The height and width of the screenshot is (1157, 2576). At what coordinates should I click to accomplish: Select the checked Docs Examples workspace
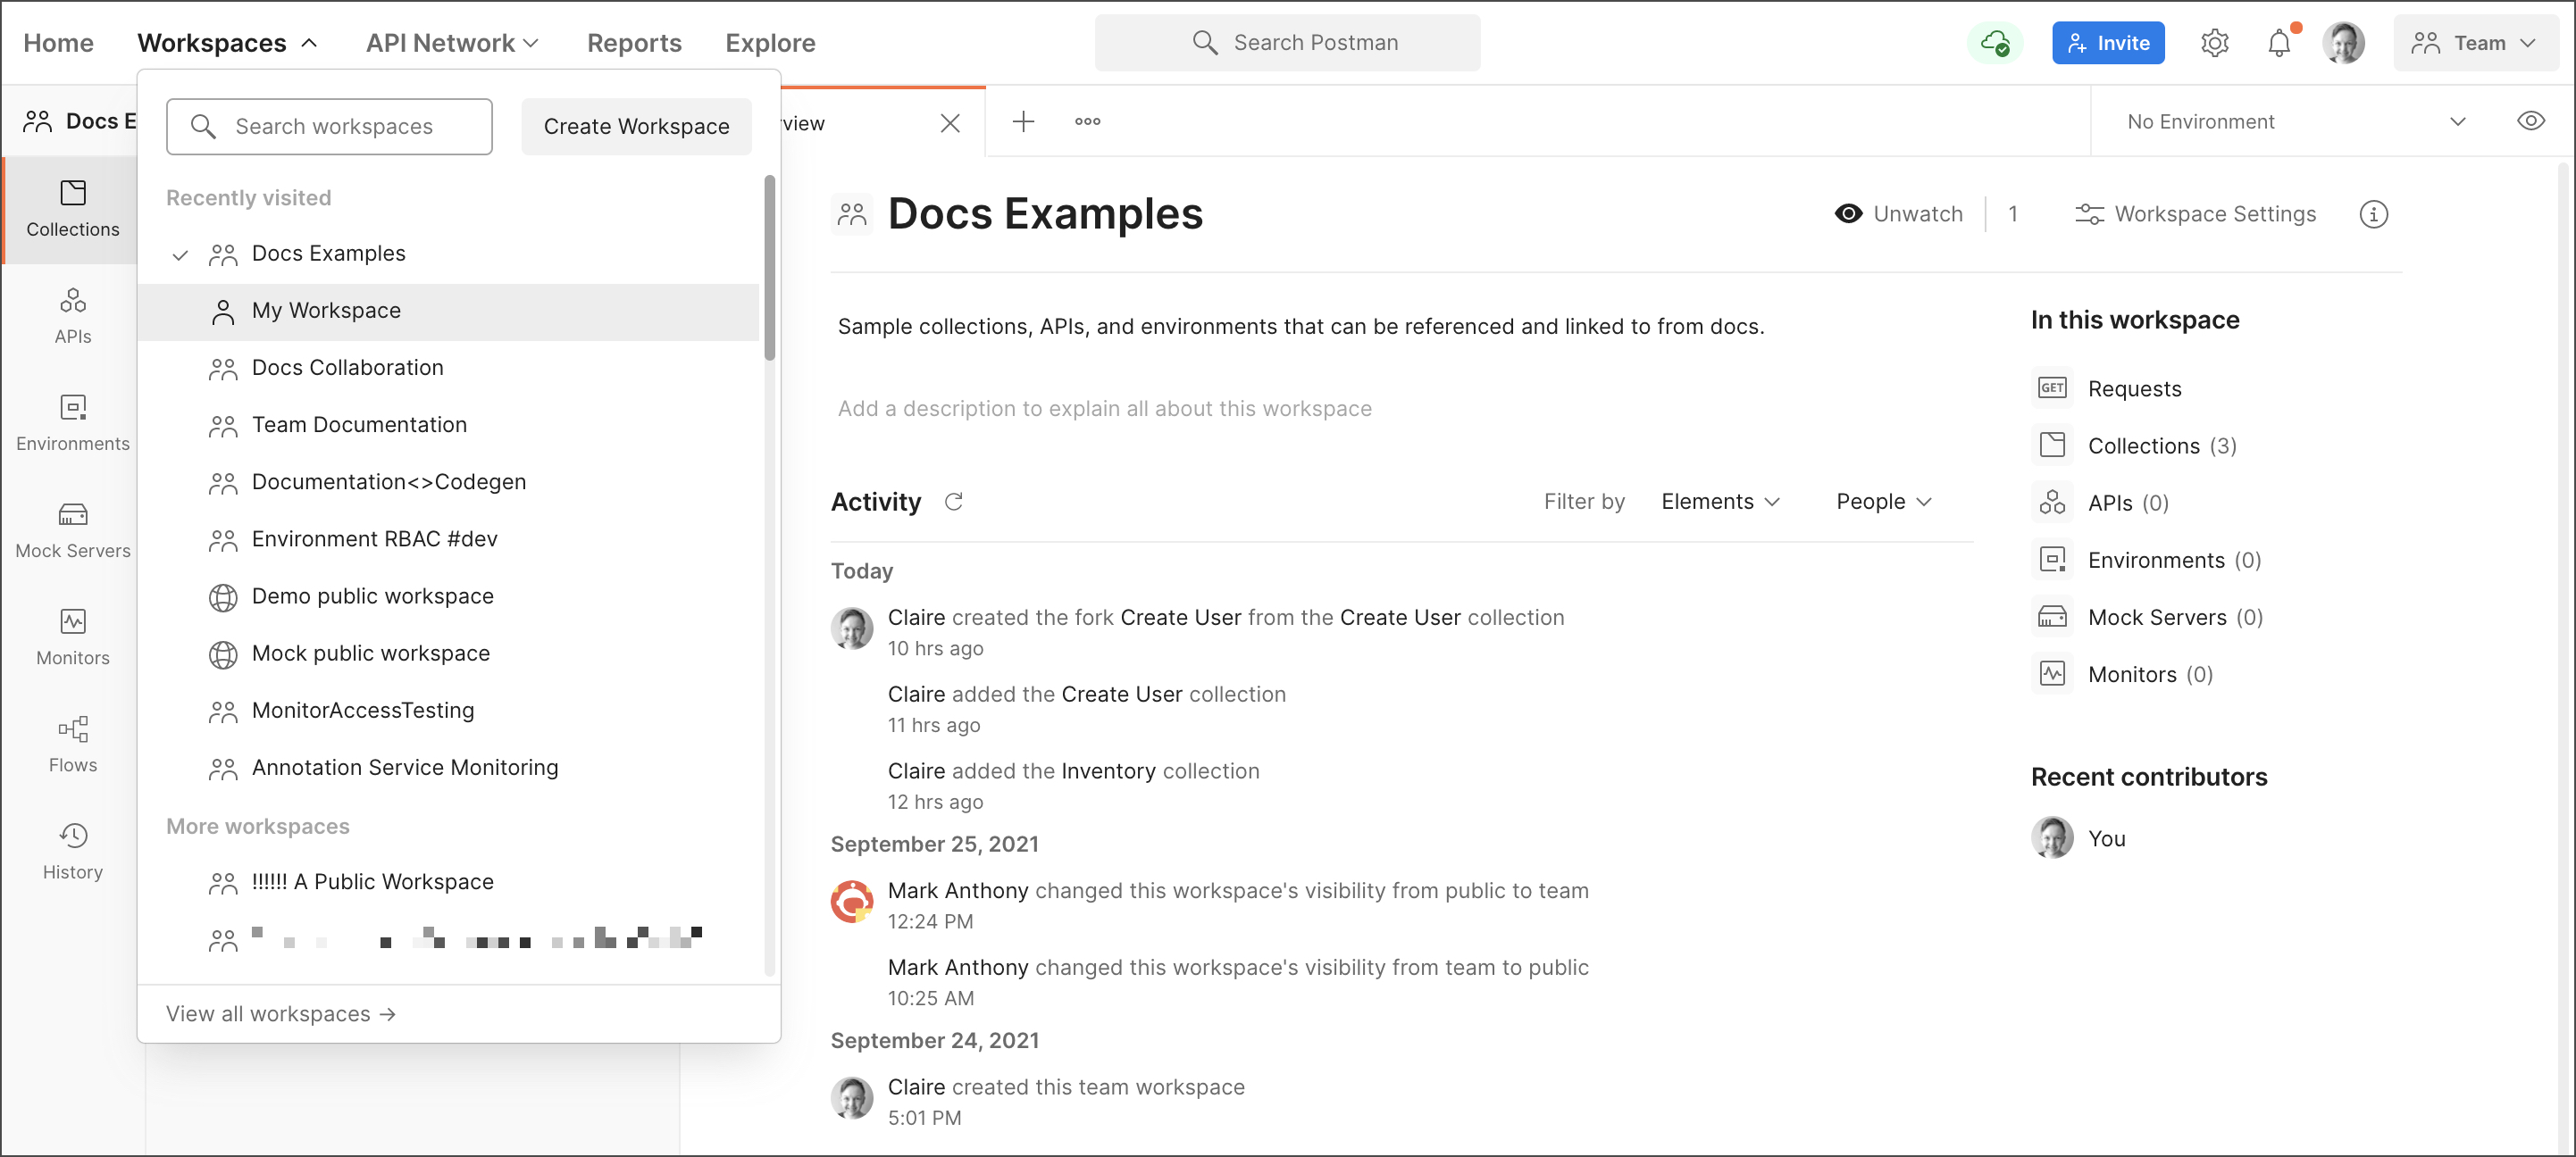[328, 254]
